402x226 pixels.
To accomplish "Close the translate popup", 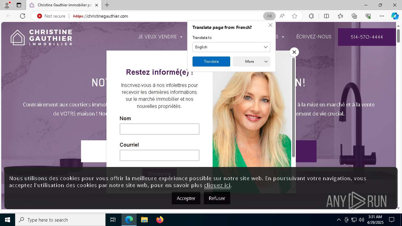I will [270, 25].
